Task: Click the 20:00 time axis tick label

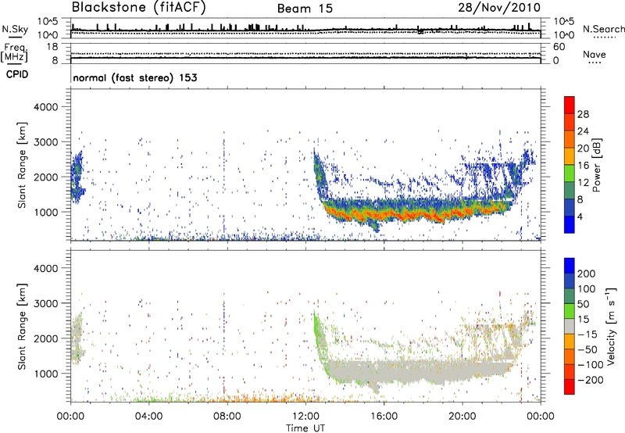Action: point(462,417)
